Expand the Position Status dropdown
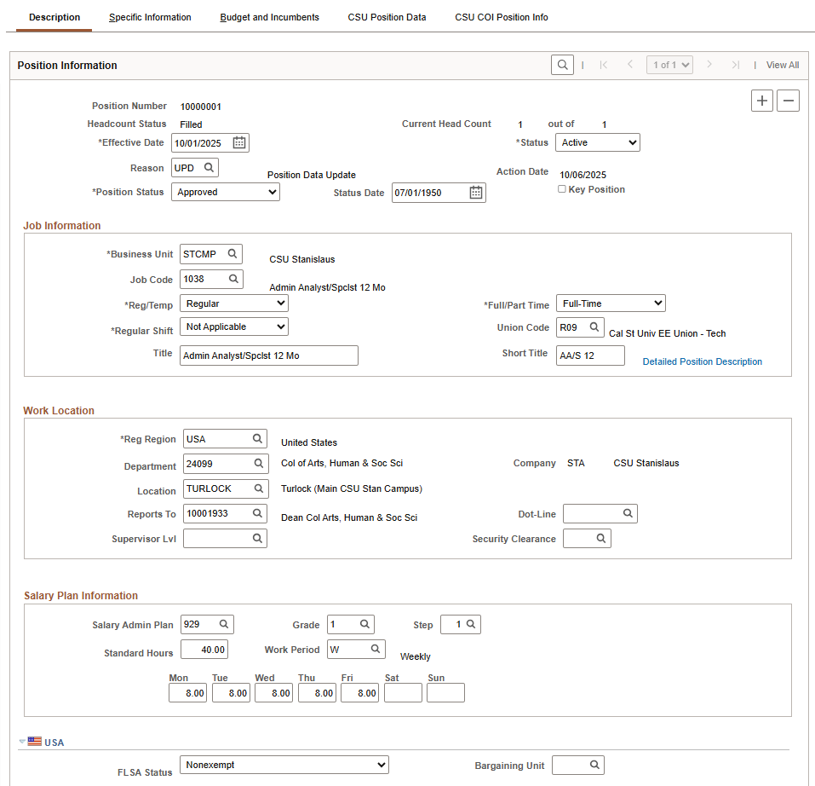Viewport: 815px width, 786px height. pyautogui.click(x=225, y=193)
